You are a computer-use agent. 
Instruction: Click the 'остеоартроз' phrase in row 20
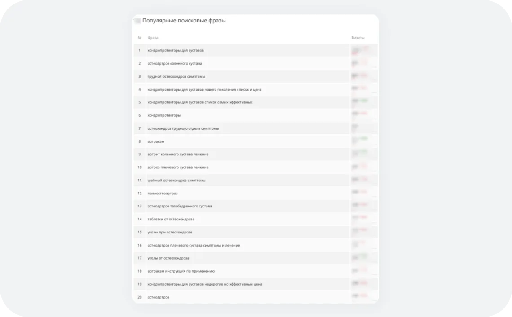[158, 297]
